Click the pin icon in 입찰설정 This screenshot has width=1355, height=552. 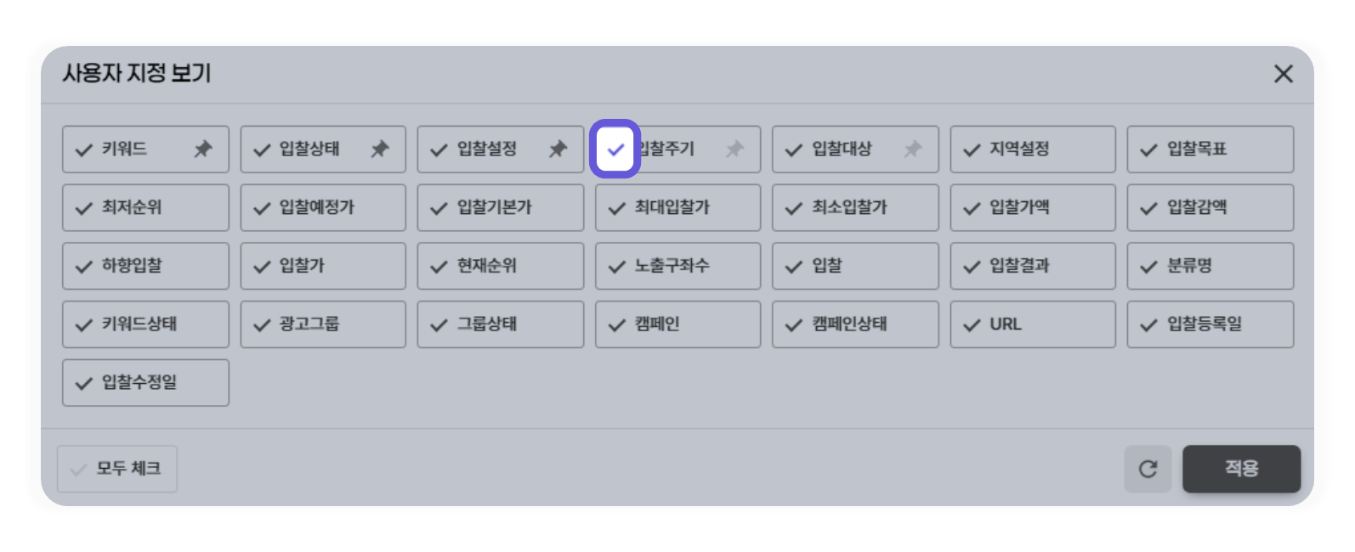click(558, 149)
